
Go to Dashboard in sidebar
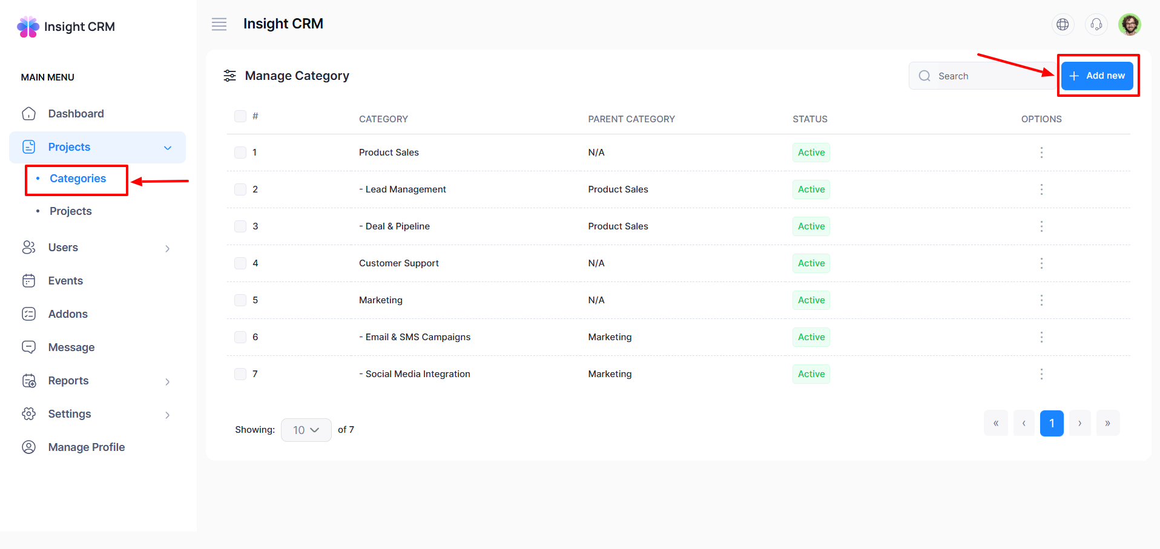(x=76, y=114)
